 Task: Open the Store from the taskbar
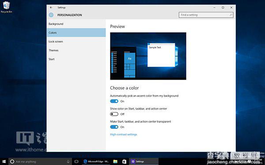coord(124,161)
